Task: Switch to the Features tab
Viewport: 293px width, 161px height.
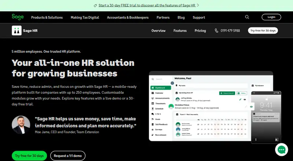Action: [180, 31]
